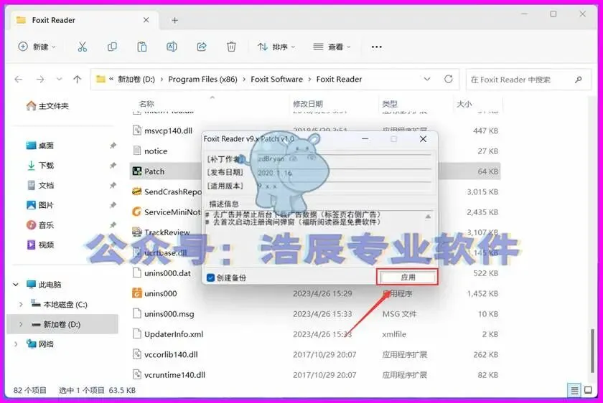Select the UpdaterInfo.xml file
The width and height of the screenshot is (603, 403).
point(174,334)
